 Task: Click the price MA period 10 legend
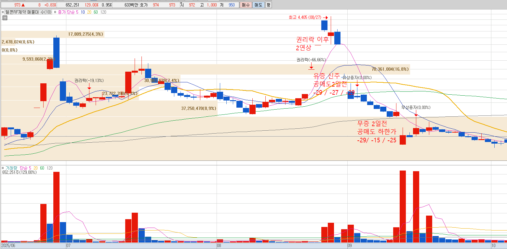click(x=83, y=12)
